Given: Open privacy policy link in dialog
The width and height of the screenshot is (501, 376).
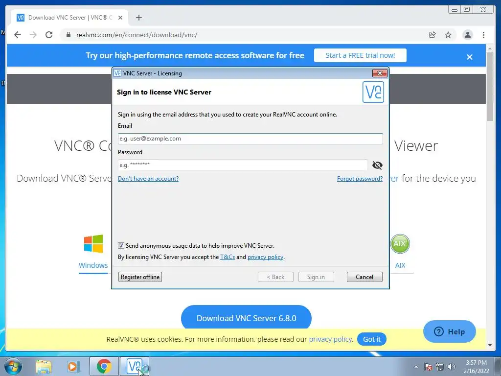Looking at the screenshot, I should pyautogui.click(x=265, y=257).
